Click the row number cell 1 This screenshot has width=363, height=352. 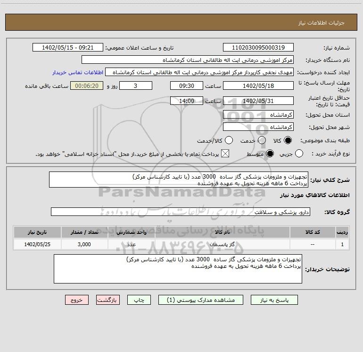click(342, 245)
